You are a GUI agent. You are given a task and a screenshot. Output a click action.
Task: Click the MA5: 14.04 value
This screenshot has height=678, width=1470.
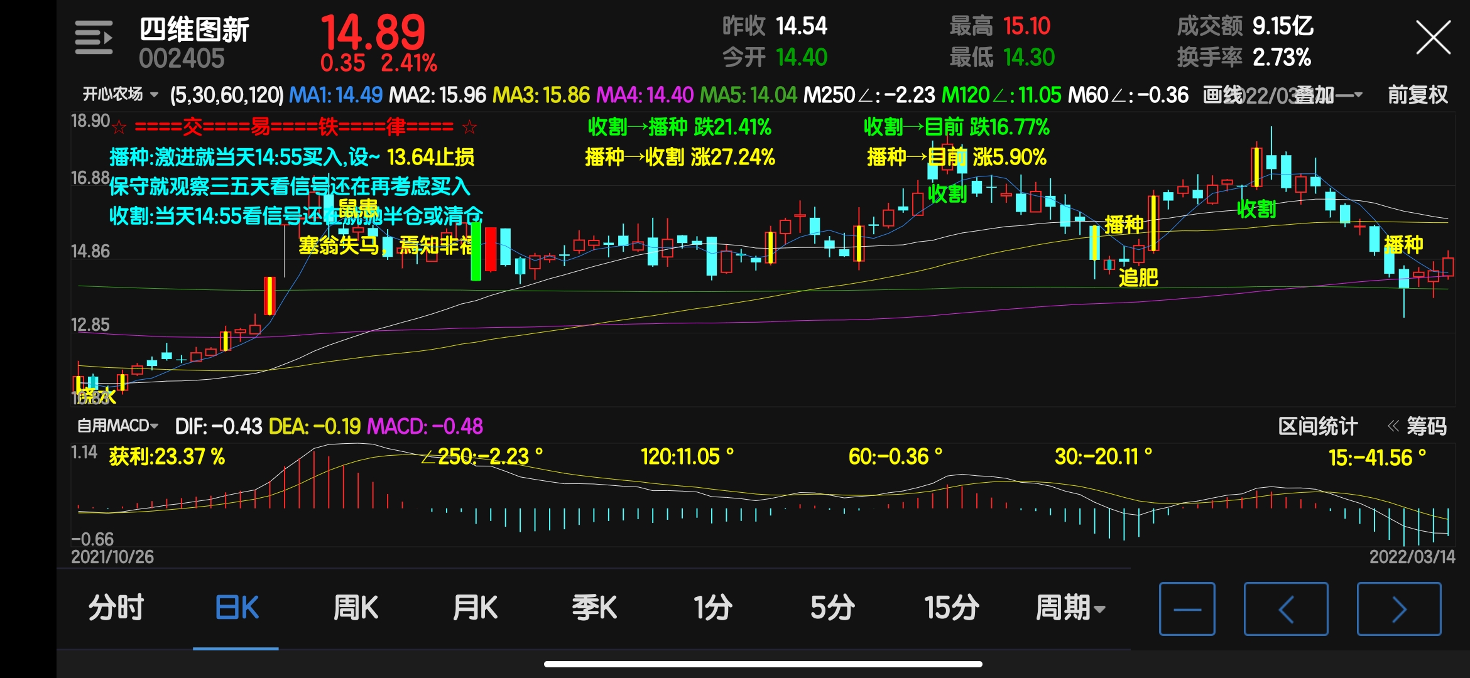(748, 95)
